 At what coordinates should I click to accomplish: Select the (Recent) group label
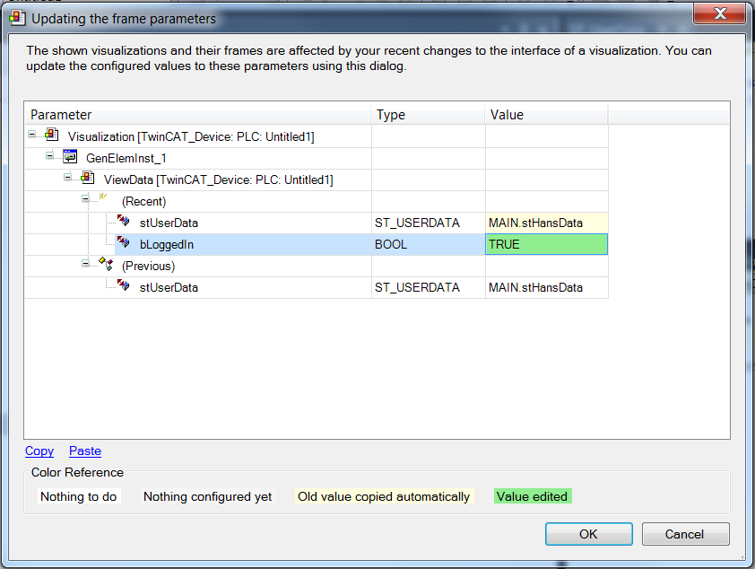click(143, 201)
